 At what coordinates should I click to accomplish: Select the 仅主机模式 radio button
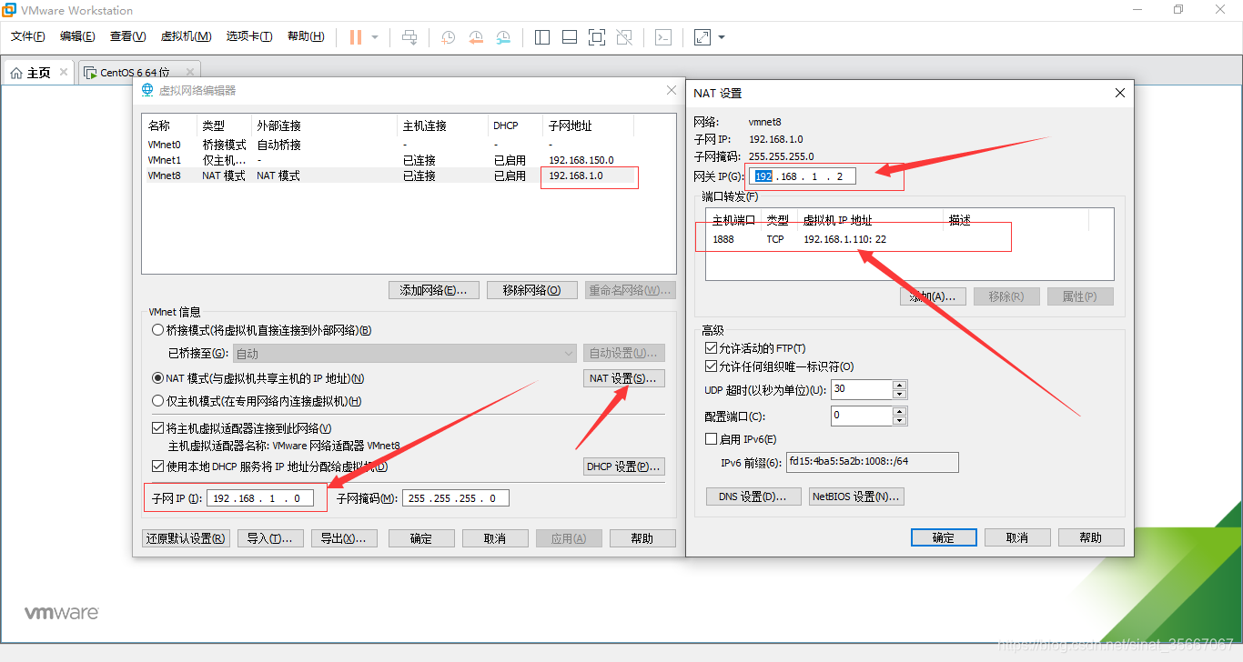(158, 401)
